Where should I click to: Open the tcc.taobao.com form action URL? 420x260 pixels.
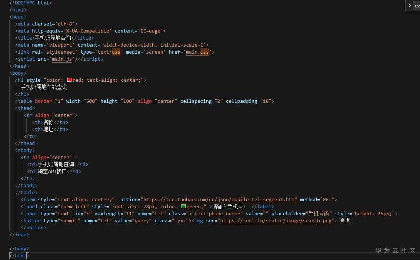(x=219, y=200)
